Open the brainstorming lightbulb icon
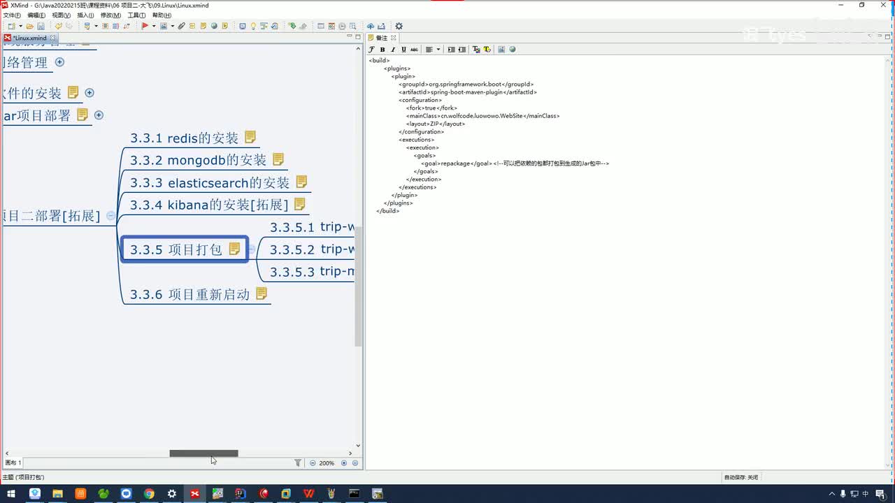Image resolution: width=895 pixels, height=503 pixels. (x=252, y=27)
